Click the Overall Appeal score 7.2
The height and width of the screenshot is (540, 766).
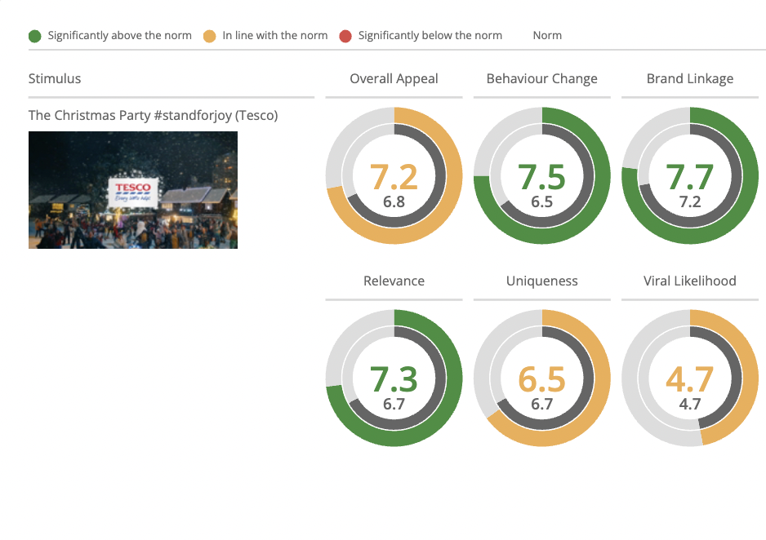(394, 176)
